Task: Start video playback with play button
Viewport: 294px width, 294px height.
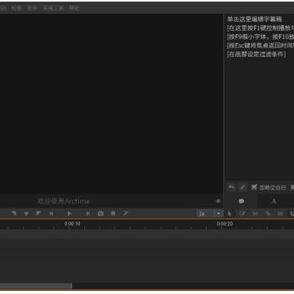Action: 69,214
